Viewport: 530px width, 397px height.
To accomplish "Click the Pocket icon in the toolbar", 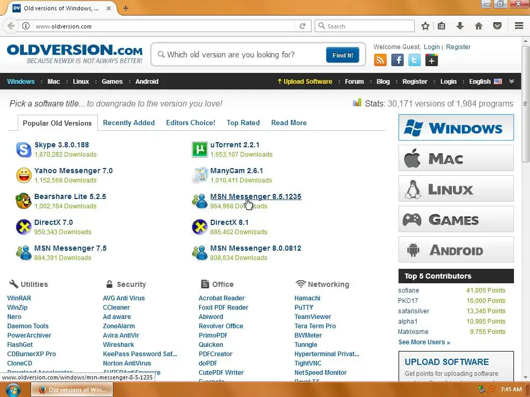I will point(497,26).
